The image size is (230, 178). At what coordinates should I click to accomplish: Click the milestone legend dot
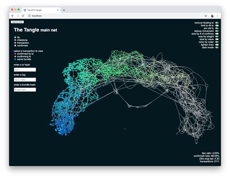tap(15, 40)
